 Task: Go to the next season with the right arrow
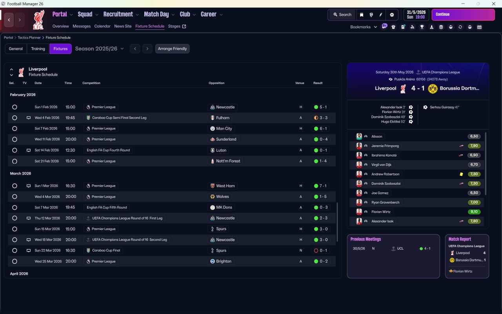tap(147, 49)
